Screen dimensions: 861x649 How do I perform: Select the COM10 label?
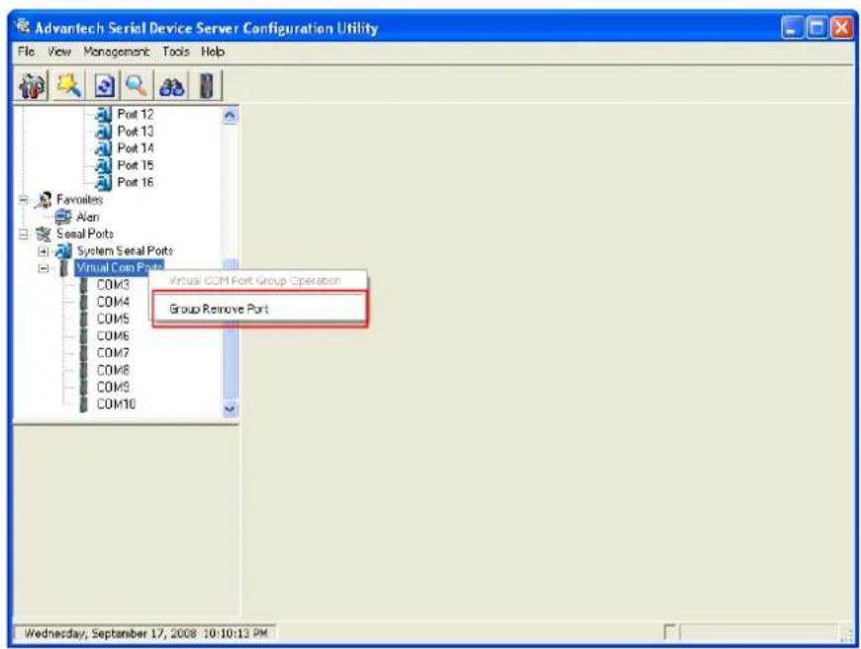pos(116,405)
